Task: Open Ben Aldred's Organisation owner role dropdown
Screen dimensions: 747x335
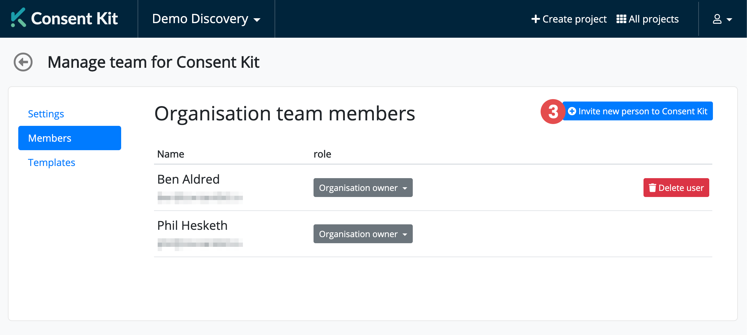Action: point(363,188)
